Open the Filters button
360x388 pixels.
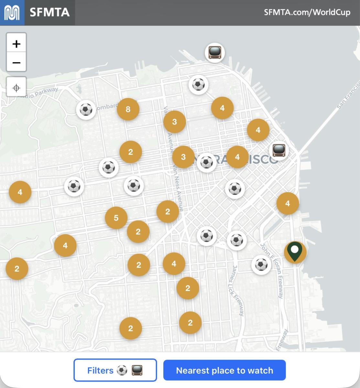(x=115, y=370)
